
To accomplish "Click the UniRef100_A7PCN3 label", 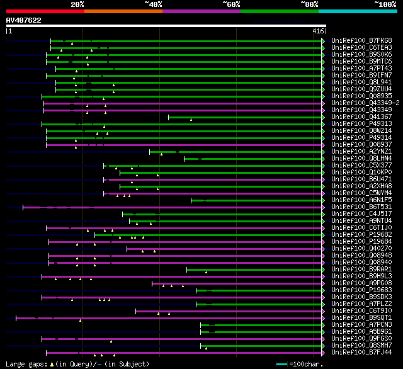I will (x=361, y=325).
